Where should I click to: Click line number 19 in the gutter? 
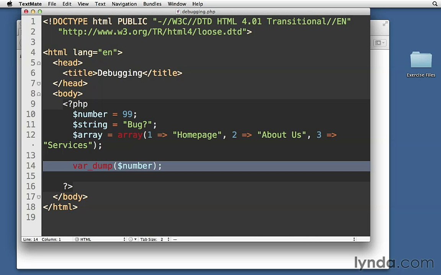31,217
